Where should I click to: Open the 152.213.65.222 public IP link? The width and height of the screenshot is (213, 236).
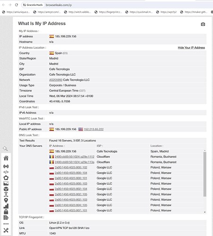(x=94, y=129)
